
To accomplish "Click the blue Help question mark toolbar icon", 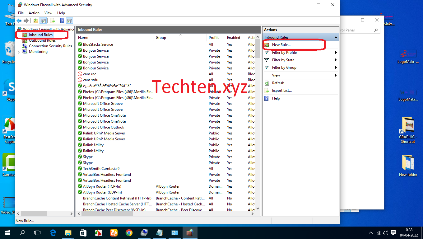I will click(x=62, y=21).
